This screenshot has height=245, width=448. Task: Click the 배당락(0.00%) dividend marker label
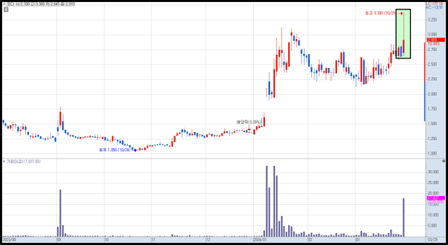pyautogui.click(x=249, y=122)
